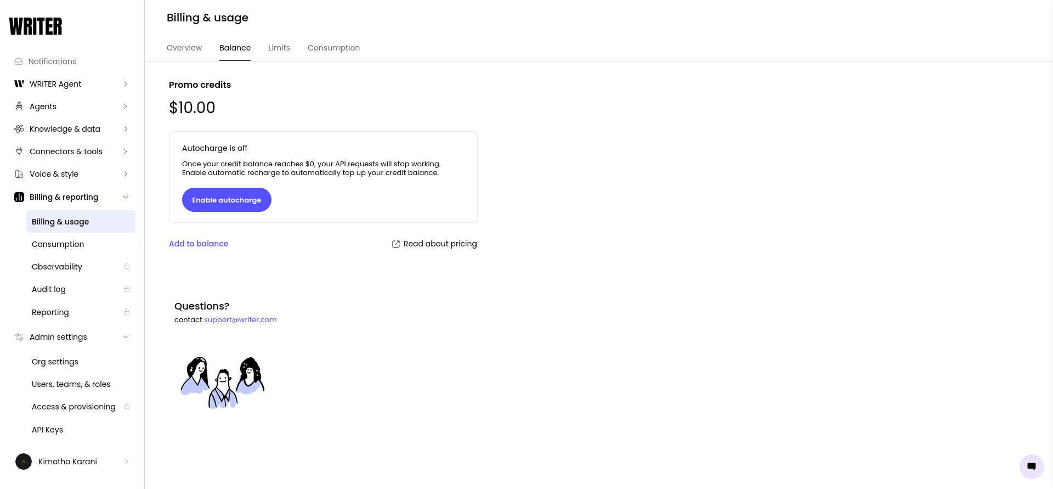Expand the Voice & style chevron
1053x489 pixels.
tap(126, 174)
